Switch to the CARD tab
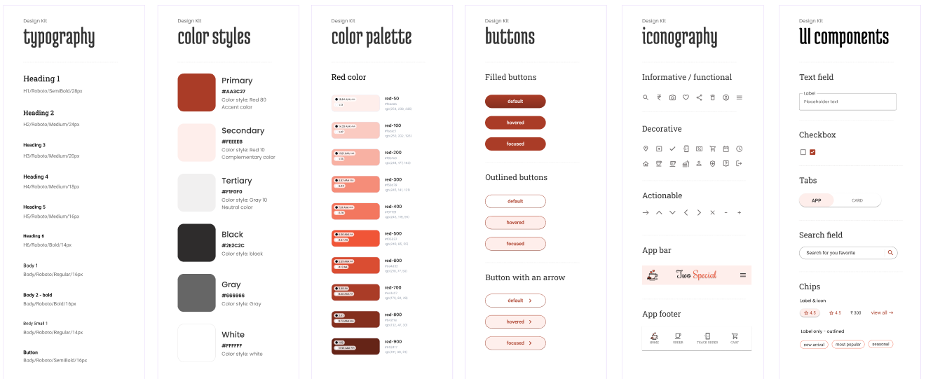Screen dimensions: 926x379 click(857, 200)
